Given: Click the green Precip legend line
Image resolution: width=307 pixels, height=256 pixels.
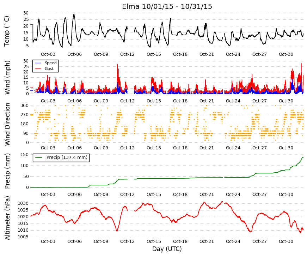Looking at the screenshot, I should point(38,157).
